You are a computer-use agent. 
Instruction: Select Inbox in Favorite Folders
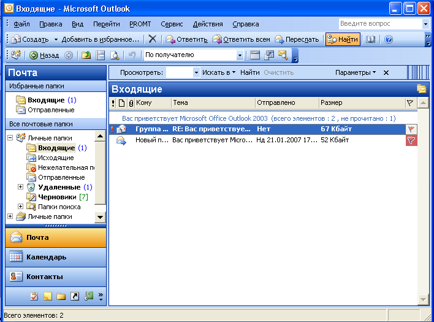[x=46, y=100]
